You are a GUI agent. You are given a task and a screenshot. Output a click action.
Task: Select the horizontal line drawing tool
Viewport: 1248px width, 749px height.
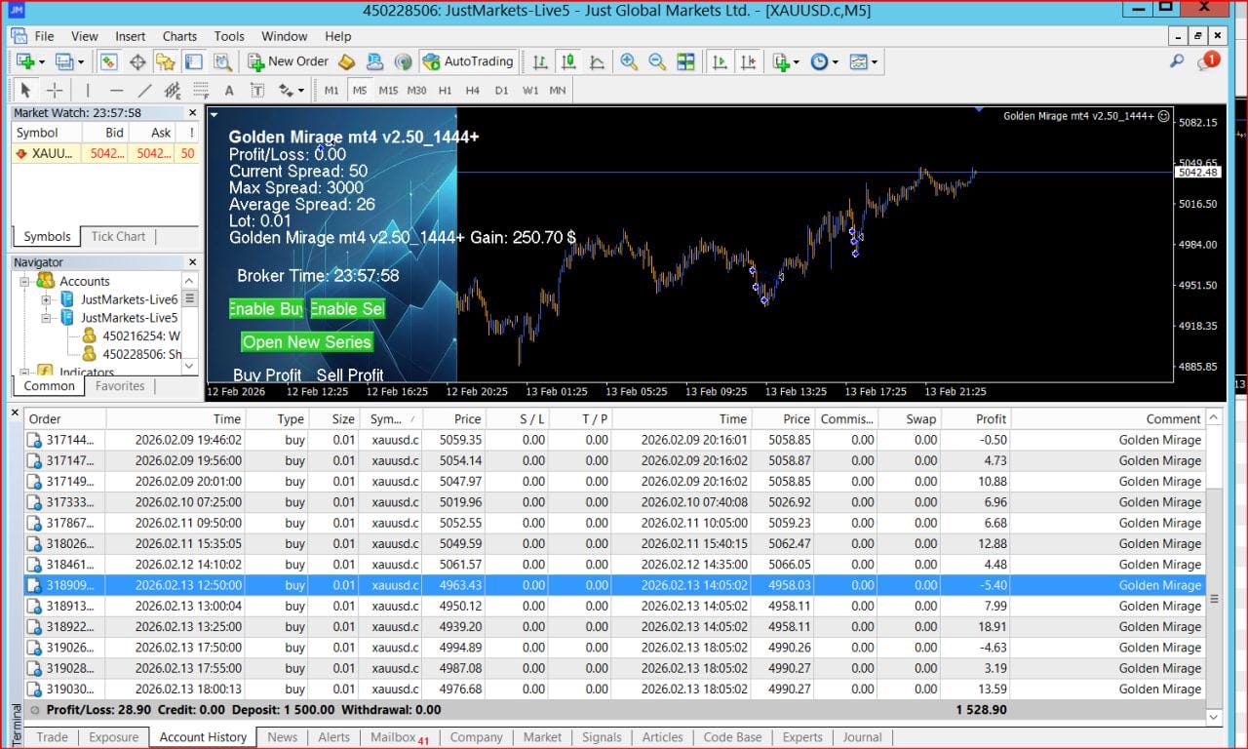coord(116,90)
